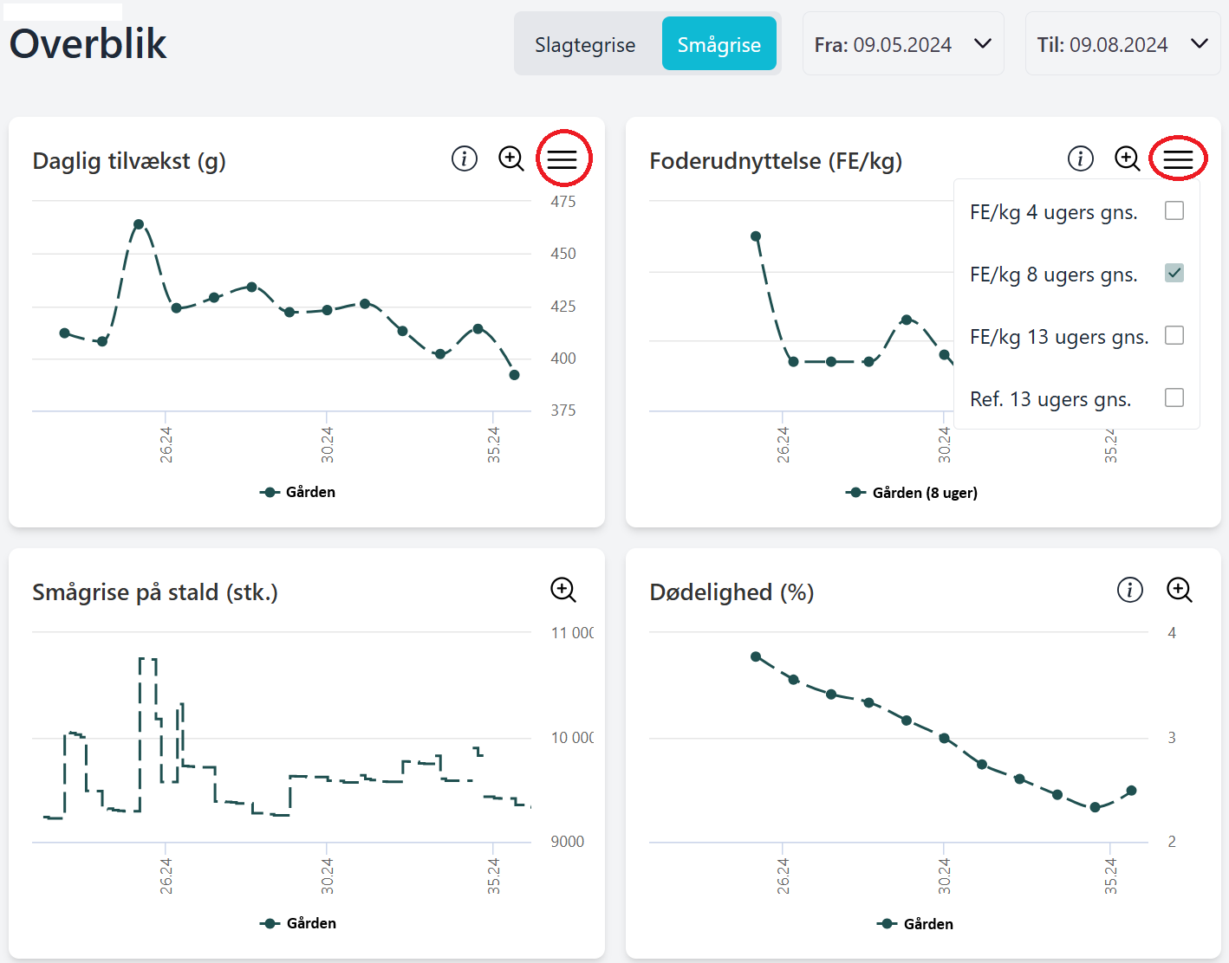Zoom into the Foderudnyttelse chart
The height and width of the screenshot is (963, 1229).
(x=1127, y=158)
